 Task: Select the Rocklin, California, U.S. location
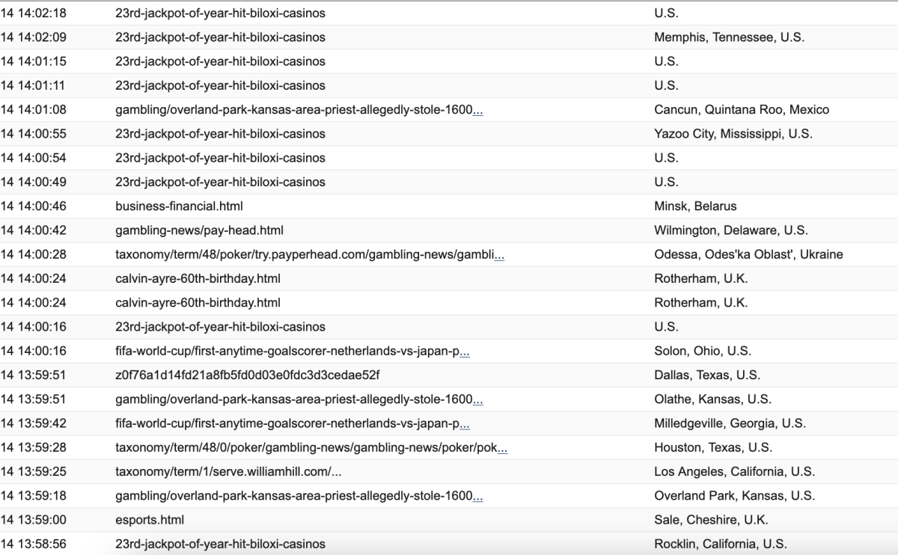[x=721, y=544]
